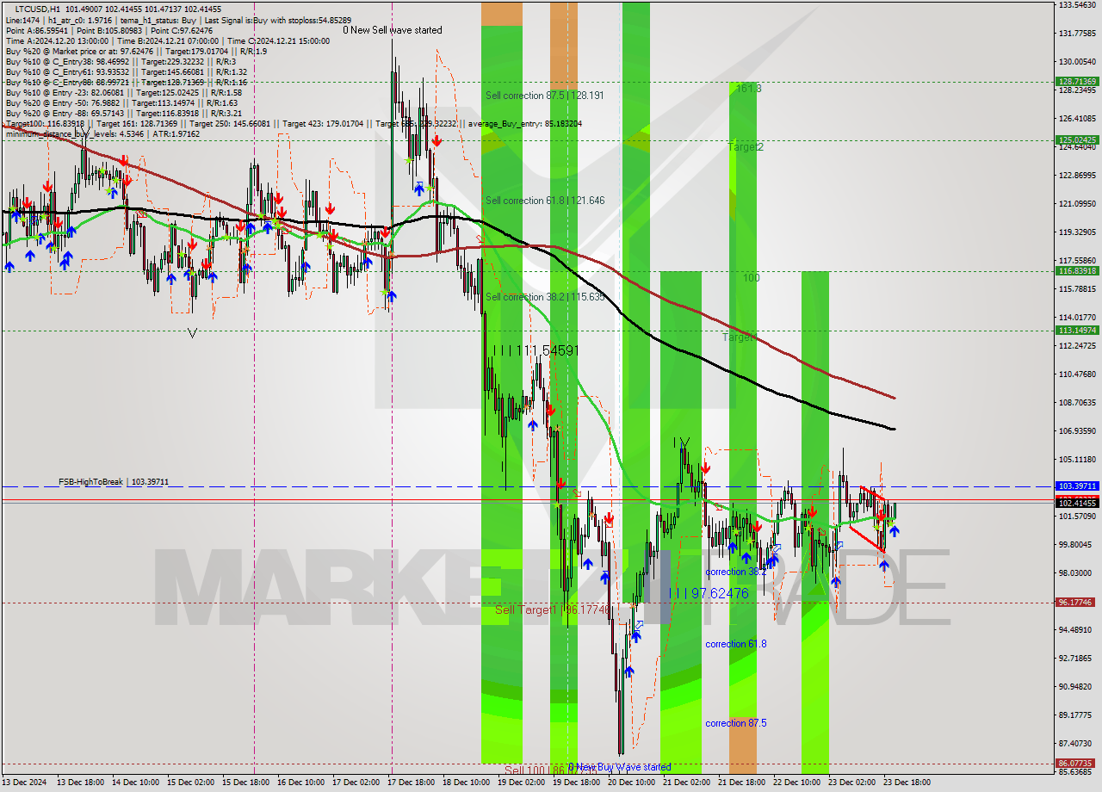The image size is (1102, 792).
Task: Click the 'Buy %20 @ Entry -88' line
Action: tap(124, 114)
